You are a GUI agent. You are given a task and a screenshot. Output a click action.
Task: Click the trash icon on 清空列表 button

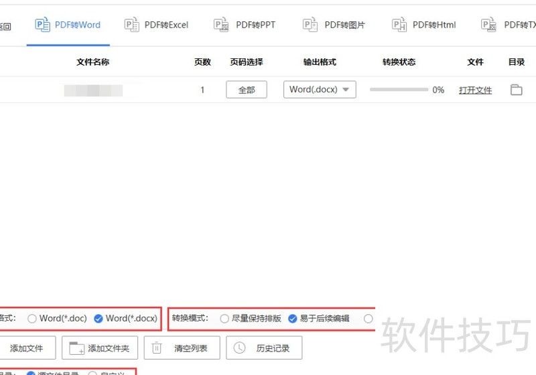point(157,348)
